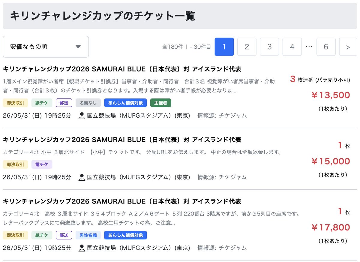Click 即決取引 tag in ¥17,800 listing

tap(16, 235)
